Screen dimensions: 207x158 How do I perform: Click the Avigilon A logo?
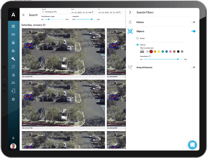[x=13, y=14]
